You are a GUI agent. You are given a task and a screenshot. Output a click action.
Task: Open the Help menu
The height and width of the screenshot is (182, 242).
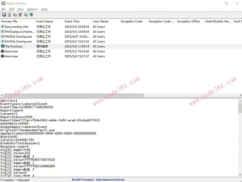[44, 9]
